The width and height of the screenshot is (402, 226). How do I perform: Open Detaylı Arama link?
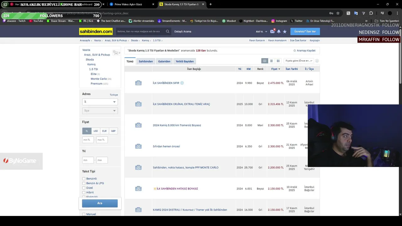coord(183,31)
